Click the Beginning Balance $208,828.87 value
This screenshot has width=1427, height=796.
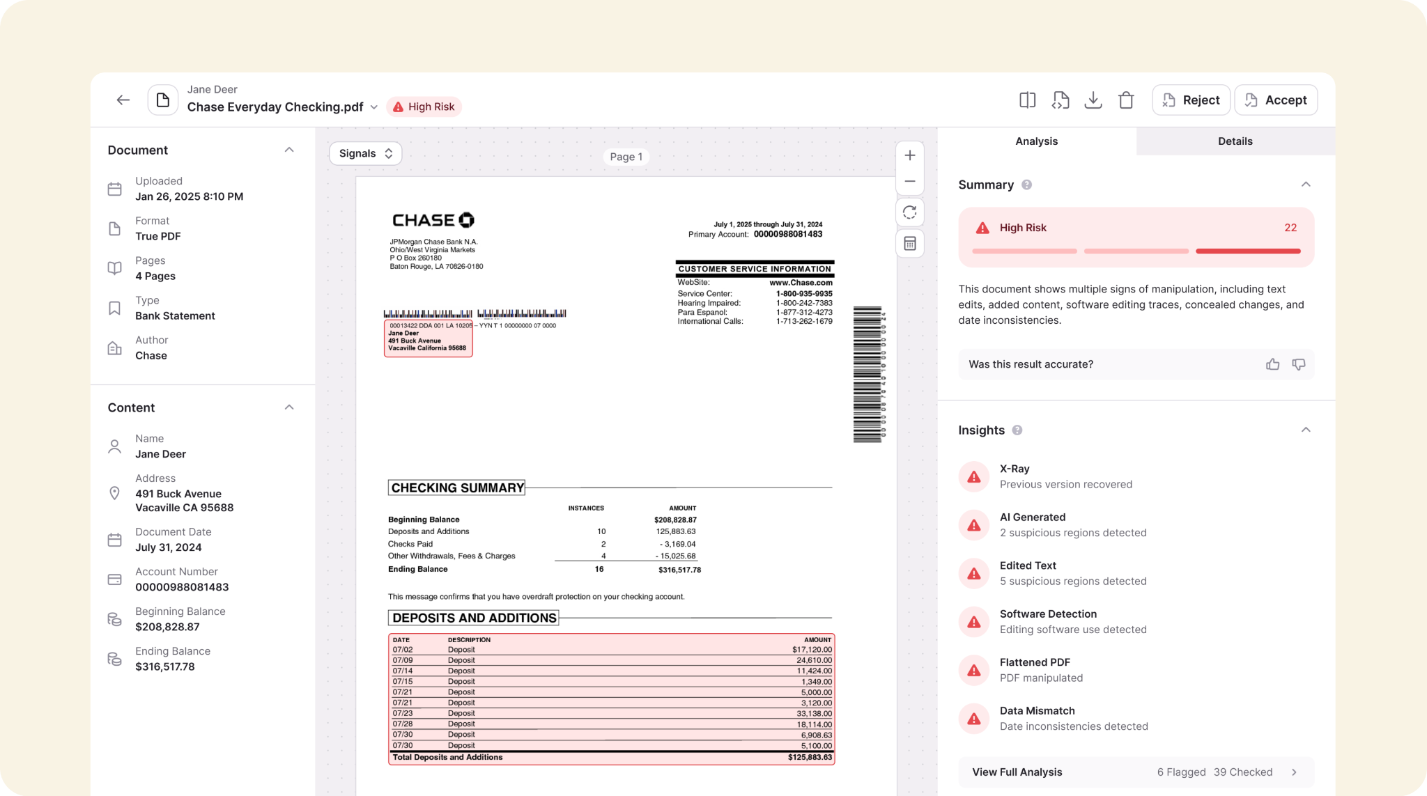[x=167, y=627]
